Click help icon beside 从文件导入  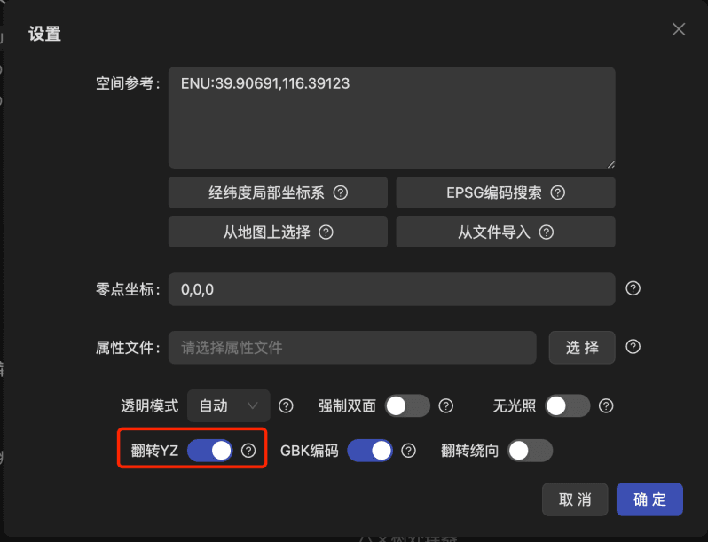[547, 232]
